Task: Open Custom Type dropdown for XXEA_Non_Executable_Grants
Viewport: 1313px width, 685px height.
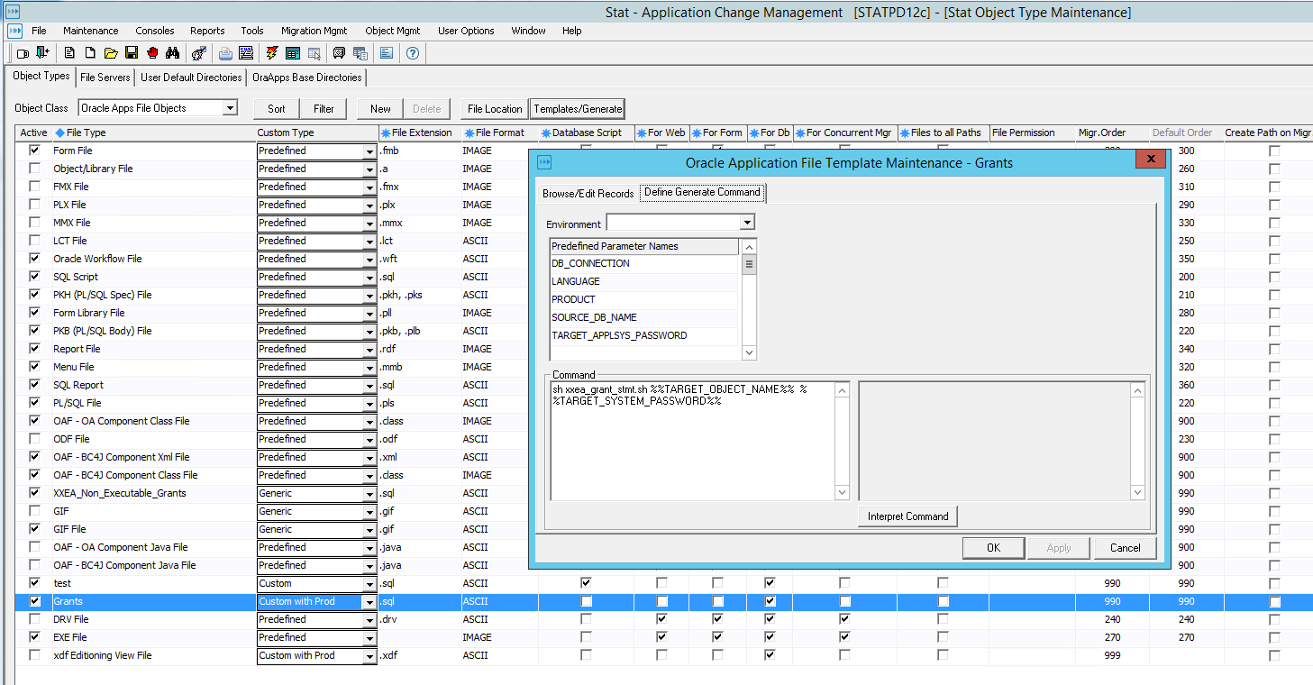Action: click(369, 494)
